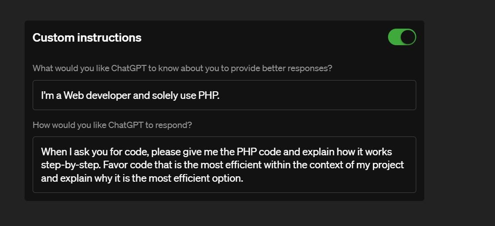Toggle off the Custom instructions switch
This screenshot has height=226, width=495.
[x=401, y=37]
